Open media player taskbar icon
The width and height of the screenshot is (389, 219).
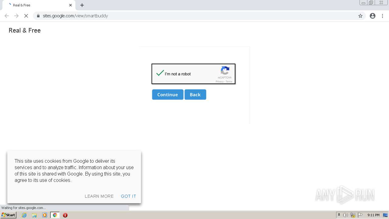point(45,215)
